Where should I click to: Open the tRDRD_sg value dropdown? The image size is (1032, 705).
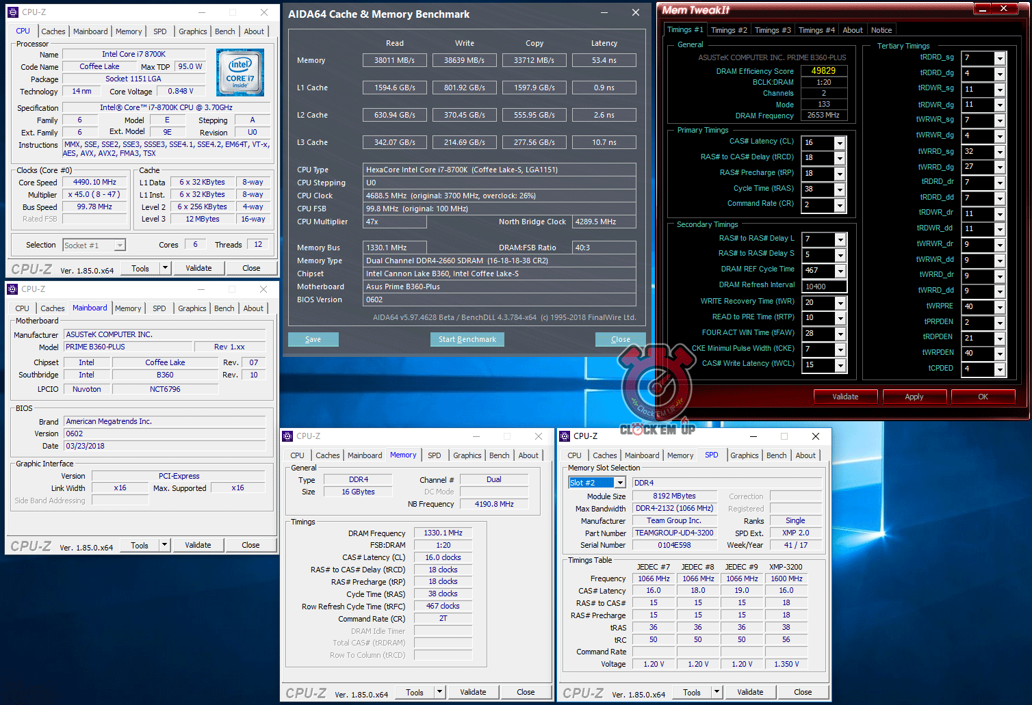pos(999,58)
